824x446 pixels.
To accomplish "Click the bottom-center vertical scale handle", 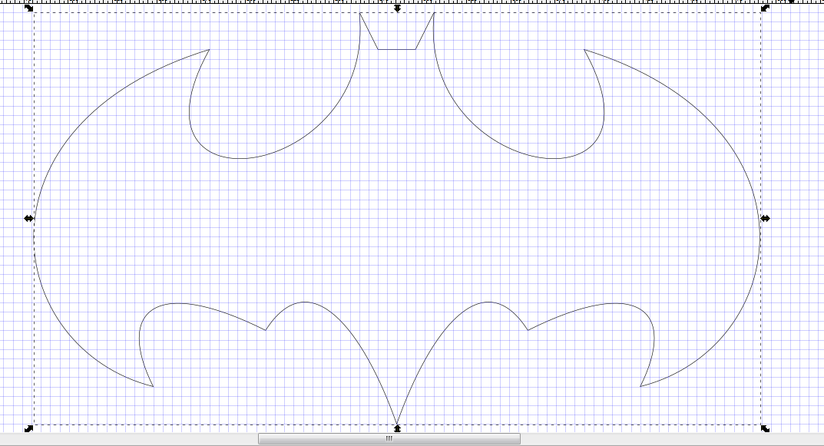I will (397, 428).
